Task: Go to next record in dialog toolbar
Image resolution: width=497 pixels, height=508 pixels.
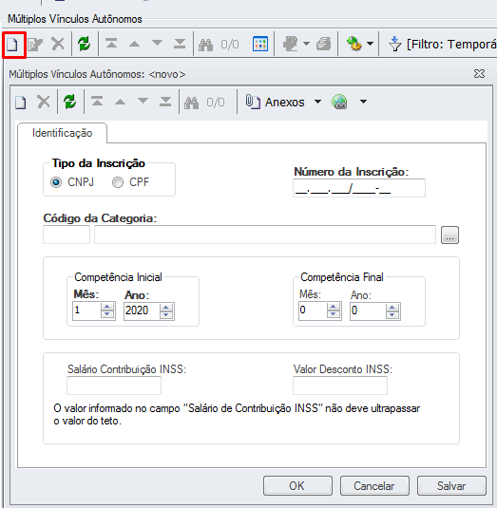Action: coord(143,101)
